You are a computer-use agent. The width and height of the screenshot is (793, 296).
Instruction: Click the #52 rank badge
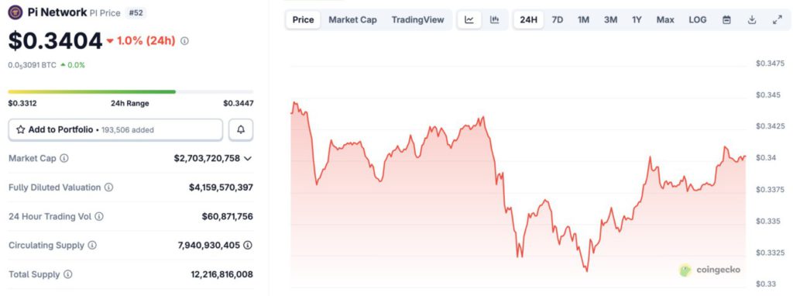pos(136,12)
